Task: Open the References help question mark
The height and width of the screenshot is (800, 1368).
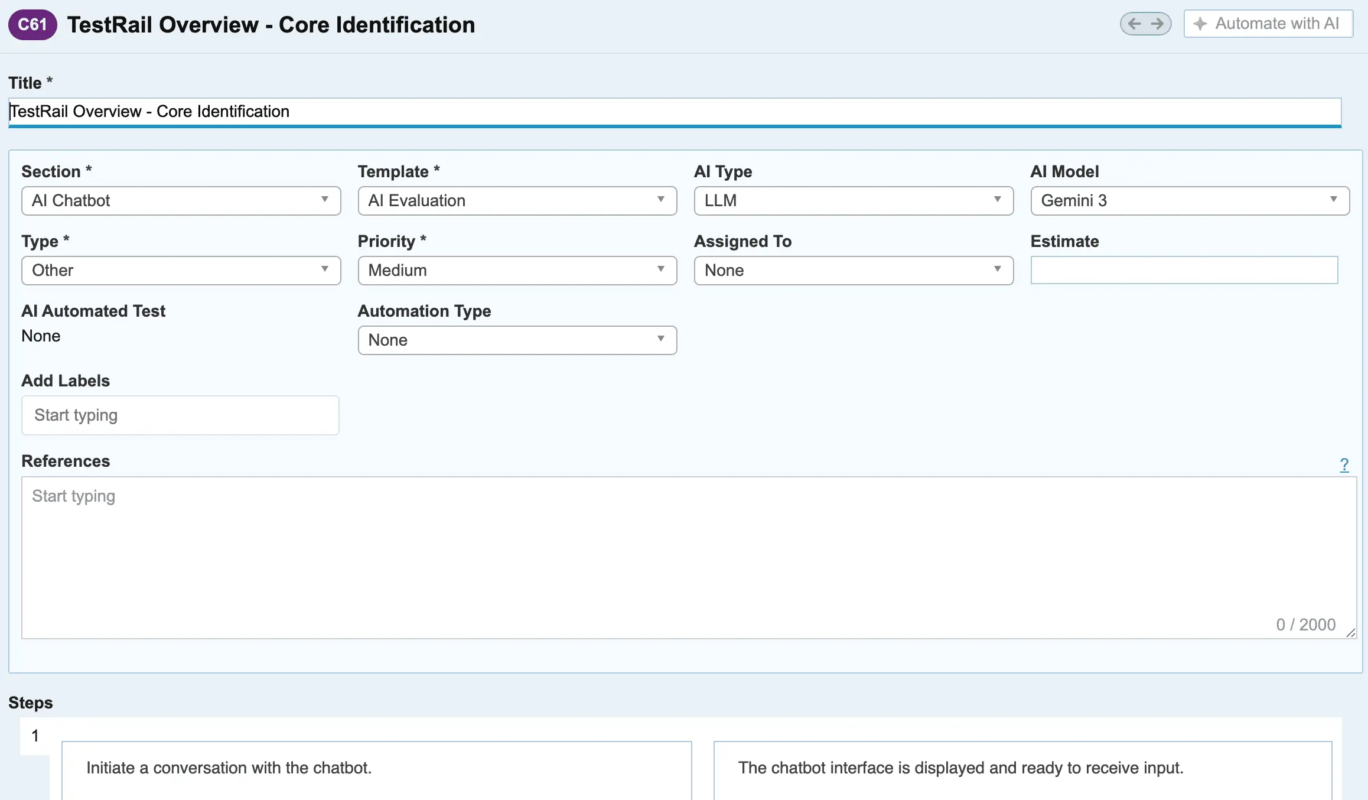Action: coord(1344,464)
